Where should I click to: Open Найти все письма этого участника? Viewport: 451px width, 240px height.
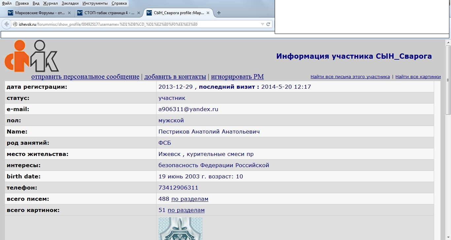click(x=350, y=77)
